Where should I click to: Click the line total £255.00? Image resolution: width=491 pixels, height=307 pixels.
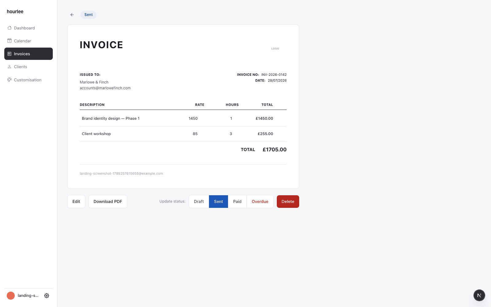(x=265, y=134)
